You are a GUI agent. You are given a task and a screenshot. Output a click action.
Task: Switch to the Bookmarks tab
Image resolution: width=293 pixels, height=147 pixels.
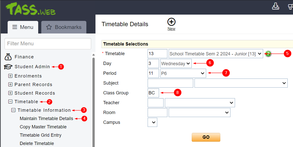(x=64, y=27)
